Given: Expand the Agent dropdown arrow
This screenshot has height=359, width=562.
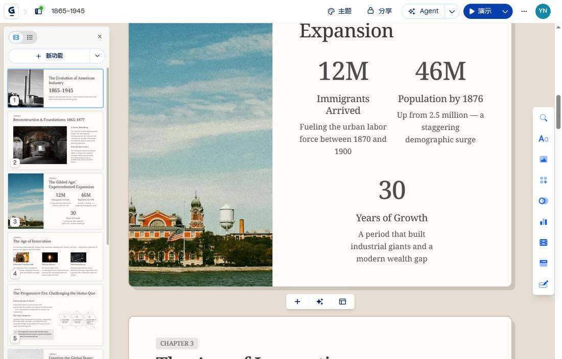Looking at the screenshot, I should [452, 11].
